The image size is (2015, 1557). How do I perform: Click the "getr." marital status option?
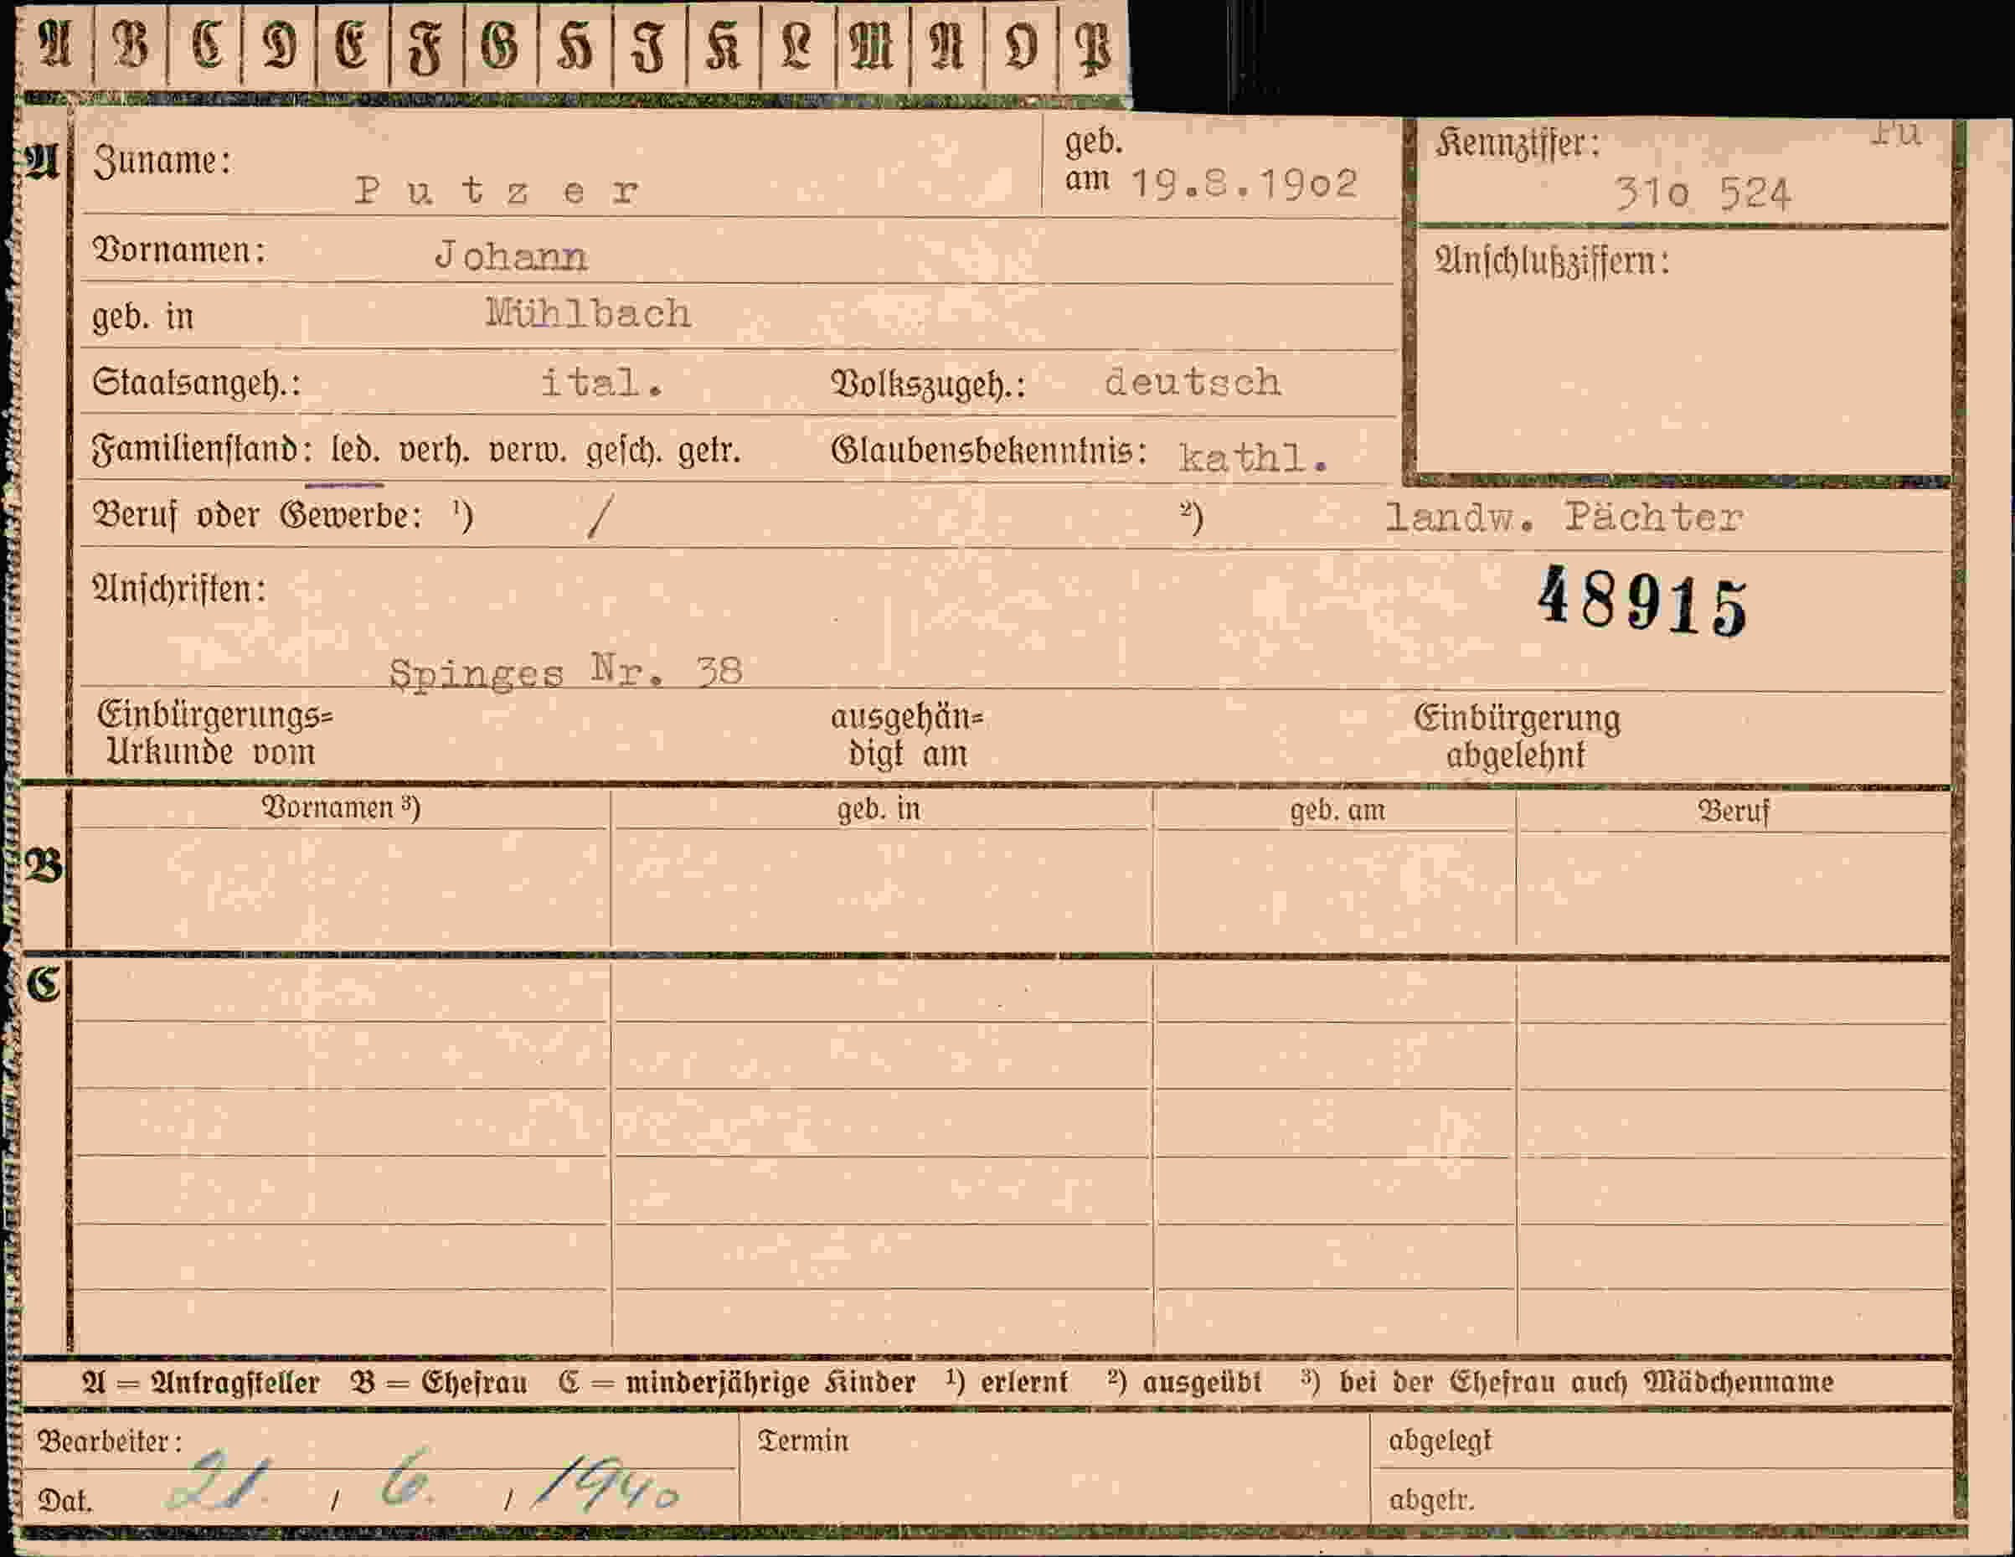click(x=709, y=451)
